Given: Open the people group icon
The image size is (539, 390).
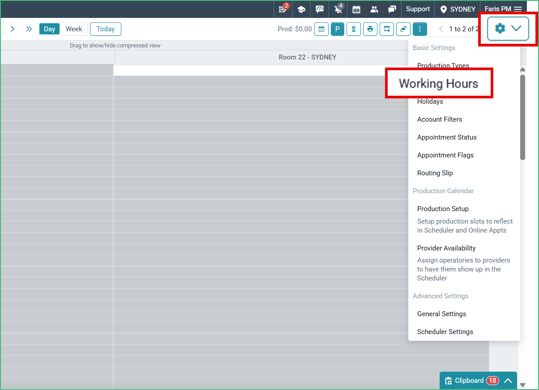Looking at the screenshot, I should pyautogui.click(x=374, y=9).
